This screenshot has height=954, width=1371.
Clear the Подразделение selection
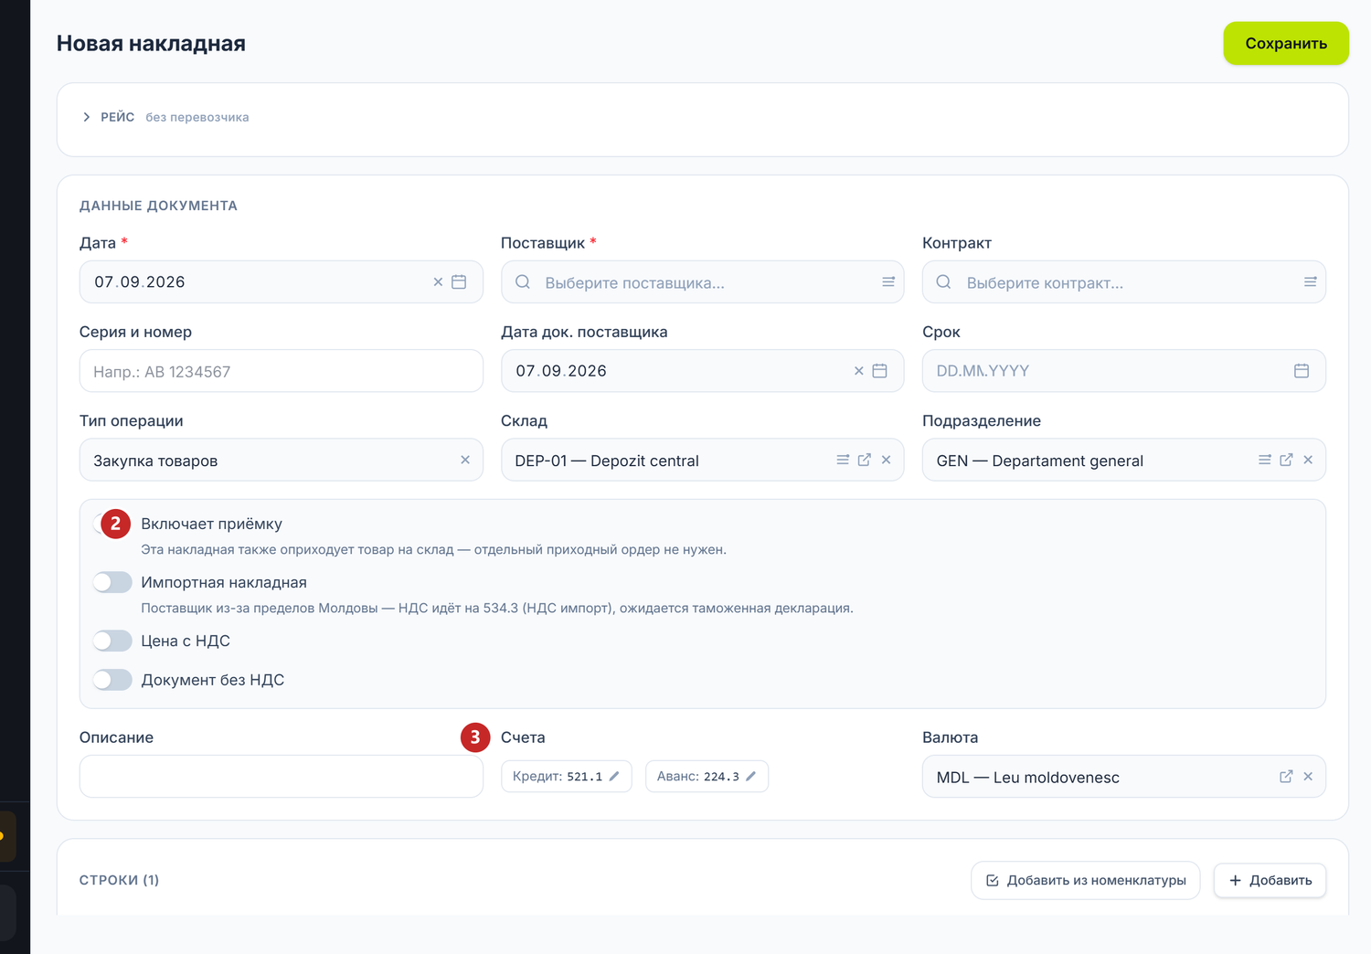tap(1308, 460)
